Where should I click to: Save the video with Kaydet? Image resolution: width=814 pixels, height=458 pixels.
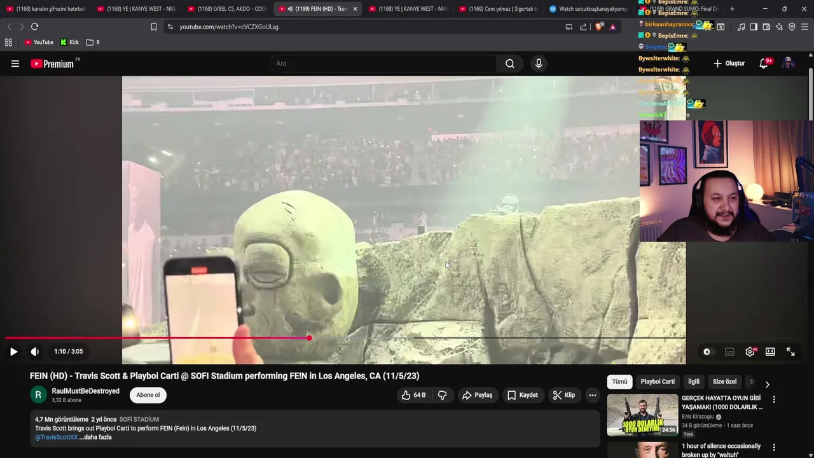pos(522,395)
